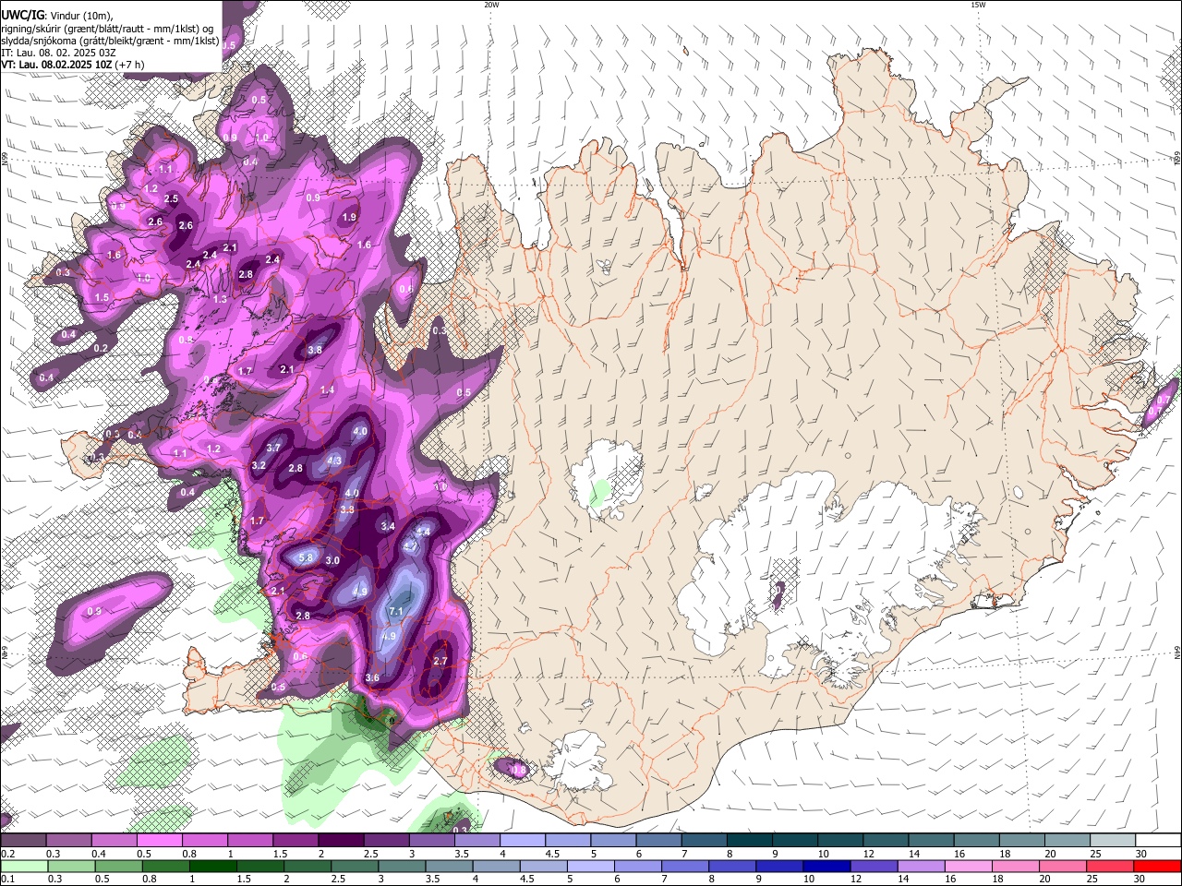Click the 3.7 precipitation label
This screenshot has width=1182, height=886.
tap(273, 448)
